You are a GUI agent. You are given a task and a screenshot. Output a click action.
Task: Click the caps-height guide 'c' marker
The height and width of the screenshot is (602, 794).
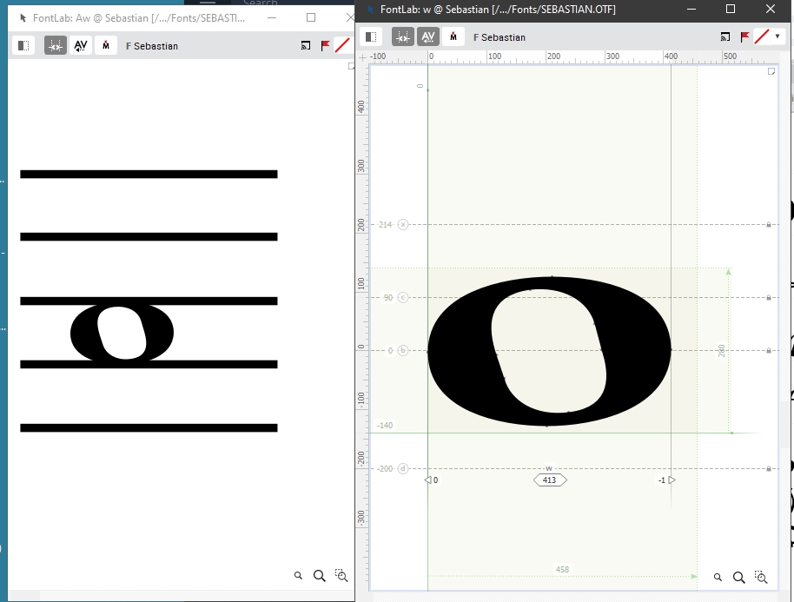tap(403, 297)
